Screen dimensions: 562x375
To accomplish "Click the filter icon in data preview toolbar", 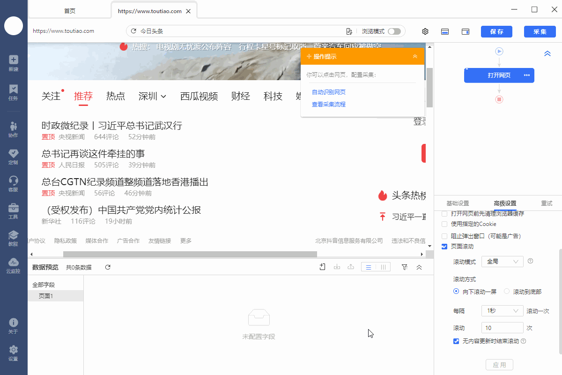I will 405,267.
